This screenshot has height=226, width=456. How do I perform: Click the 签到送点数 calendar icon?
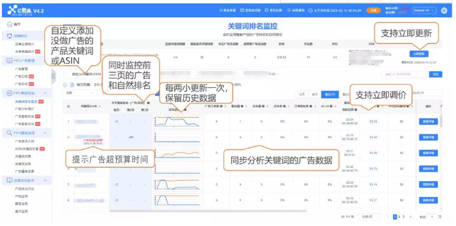coord(242,11)
